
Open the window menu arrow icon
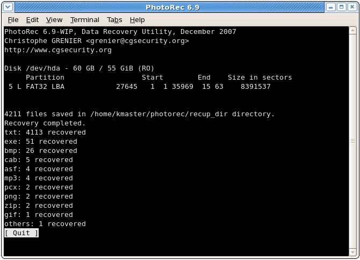pyautogui.click(x=8, y=7)
